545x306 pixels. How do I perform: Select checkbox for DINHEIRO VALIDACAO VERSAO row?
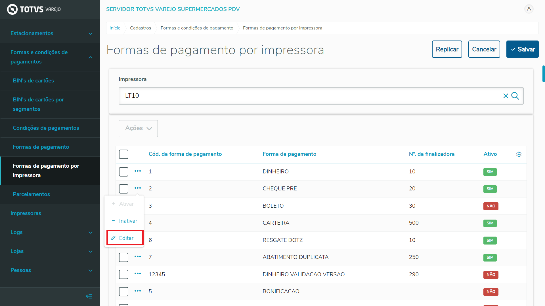coord(123,274)
